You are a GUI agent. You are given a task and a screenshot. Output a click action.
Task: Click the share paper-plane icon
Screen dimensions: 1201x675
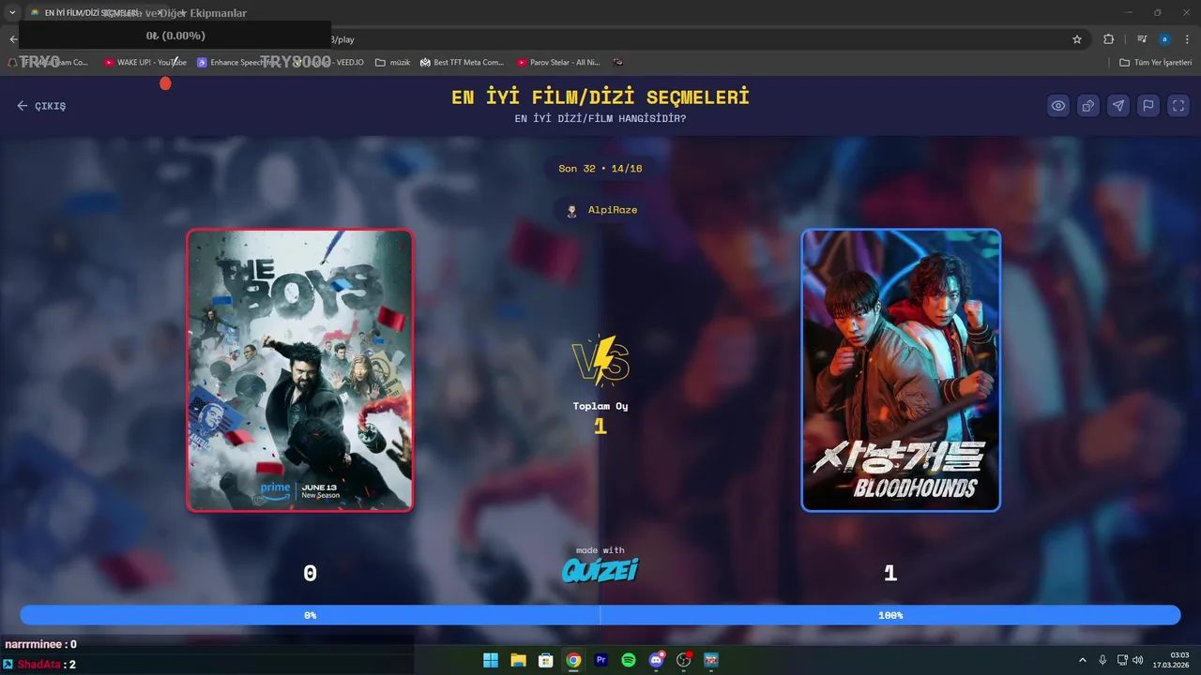pyautogui.click(x=1118, y=106)
